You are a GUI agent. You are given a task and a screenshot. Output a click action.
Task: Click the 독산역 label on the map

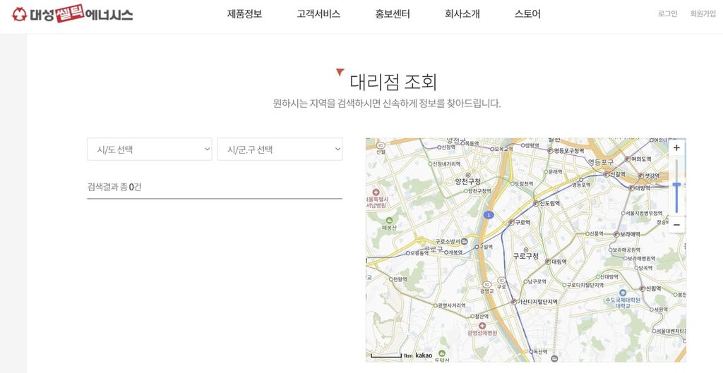[x=540, y=351]
